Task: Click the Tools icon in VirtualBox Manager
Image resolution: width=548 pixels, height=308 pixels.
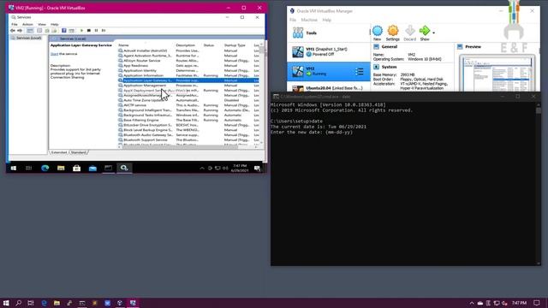Action: (x=298, y=33)
